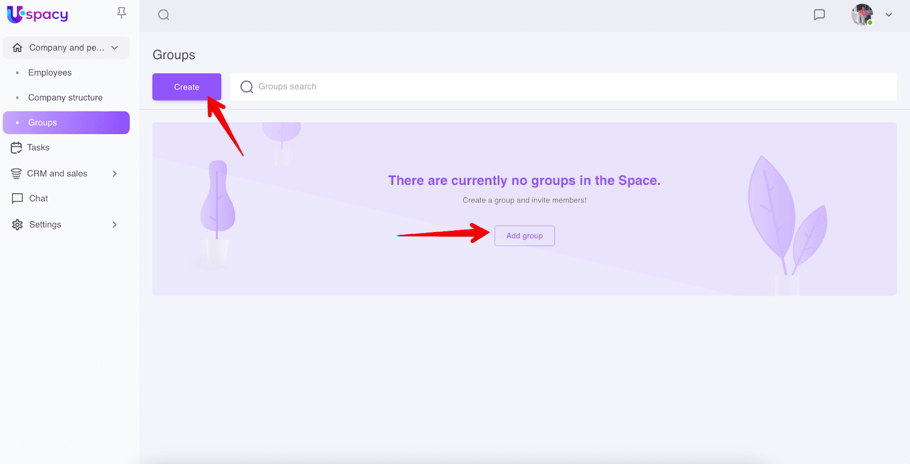Click the Create button
The image size is (910, 464).
187,87
